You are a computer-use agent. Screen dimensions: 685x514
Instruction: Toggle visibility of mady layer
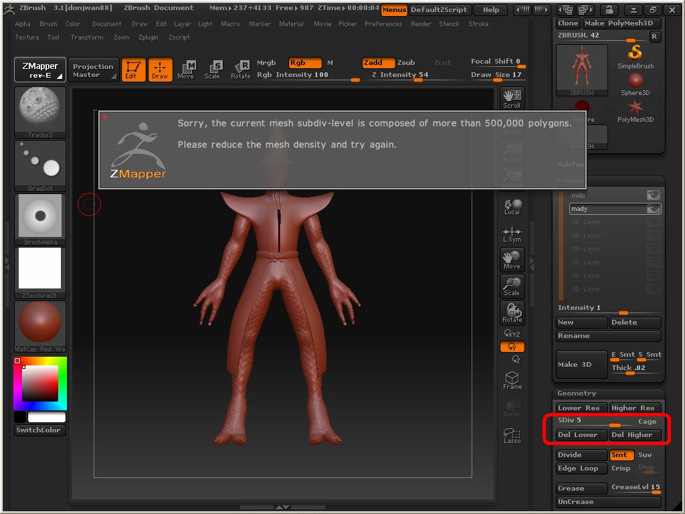(x=653, y=209)
